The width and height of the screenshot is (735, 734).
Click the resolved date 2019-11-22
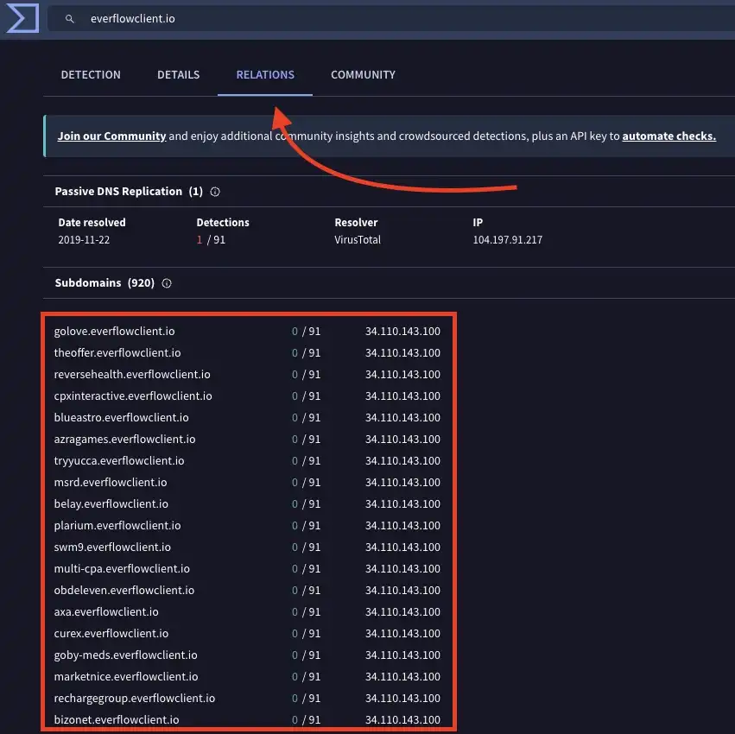[x=84, y=239]
